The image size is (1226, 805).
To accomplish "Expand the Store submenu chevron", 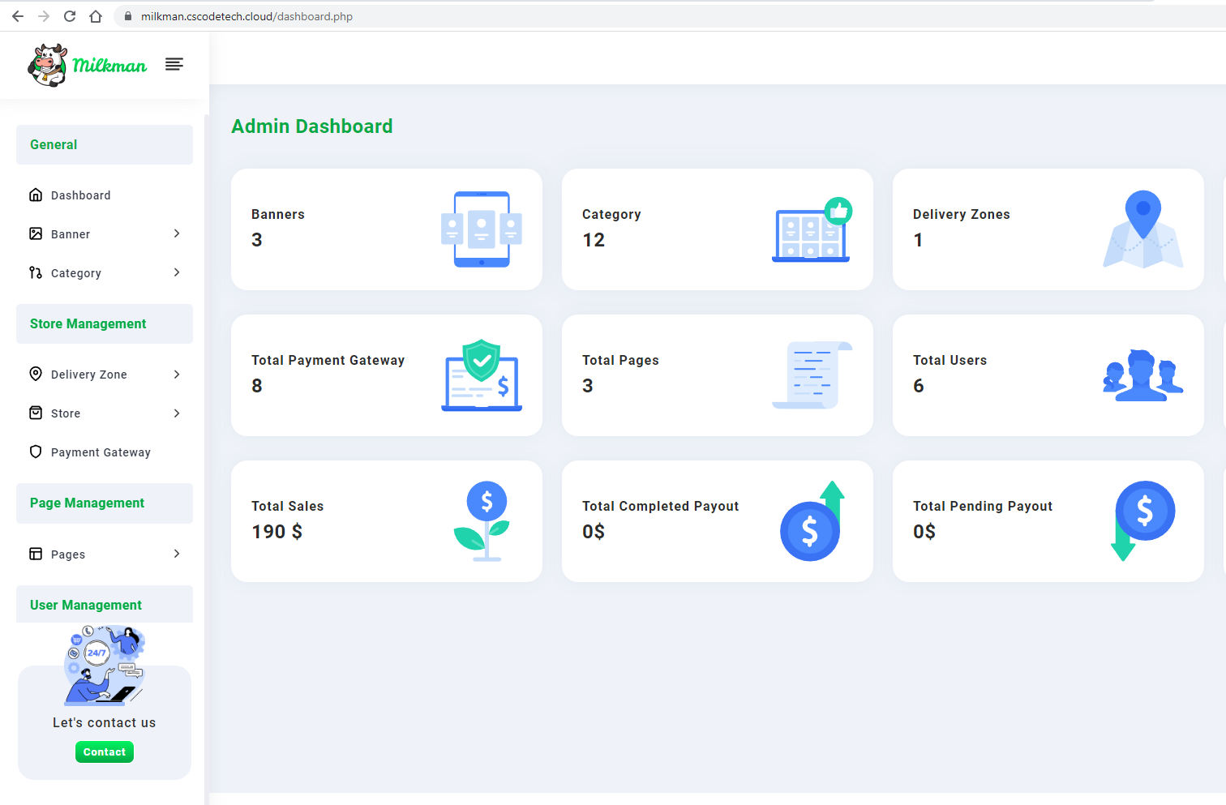I will (177, 413).
